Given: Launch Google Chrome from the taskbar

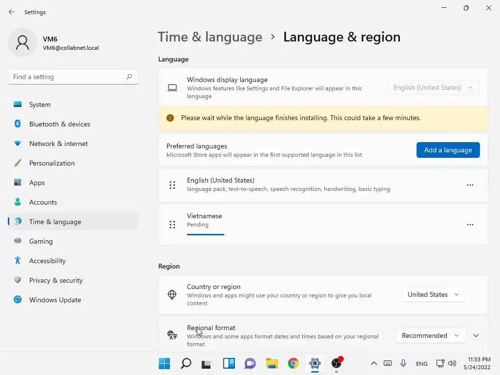Looking at the screenshot, I should coord(293,363).
